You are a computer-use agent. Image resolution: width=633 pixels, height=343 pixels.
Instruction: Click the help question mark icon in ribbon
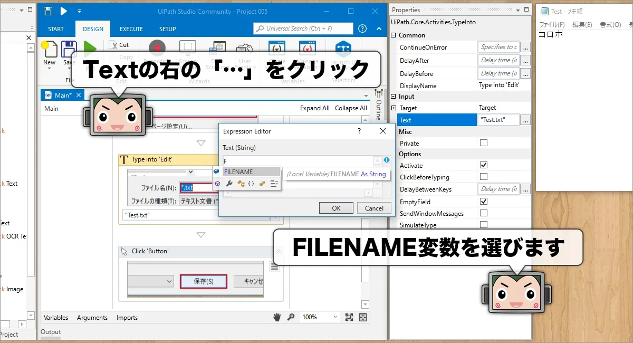click(362, 28)
